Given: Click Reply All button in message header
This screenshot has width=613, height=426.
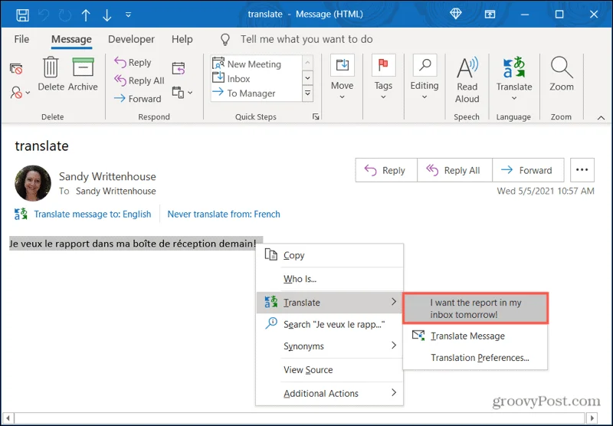Looking at the screenshot, I should 454,170.
